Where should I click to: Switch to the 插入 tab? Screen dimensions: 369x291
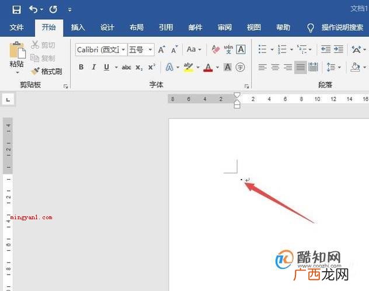tap(78, 27)
